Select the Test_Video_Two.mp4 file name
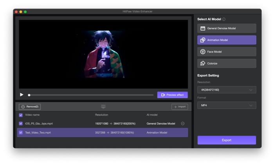 pyautogui.click(x=38, y=133)
